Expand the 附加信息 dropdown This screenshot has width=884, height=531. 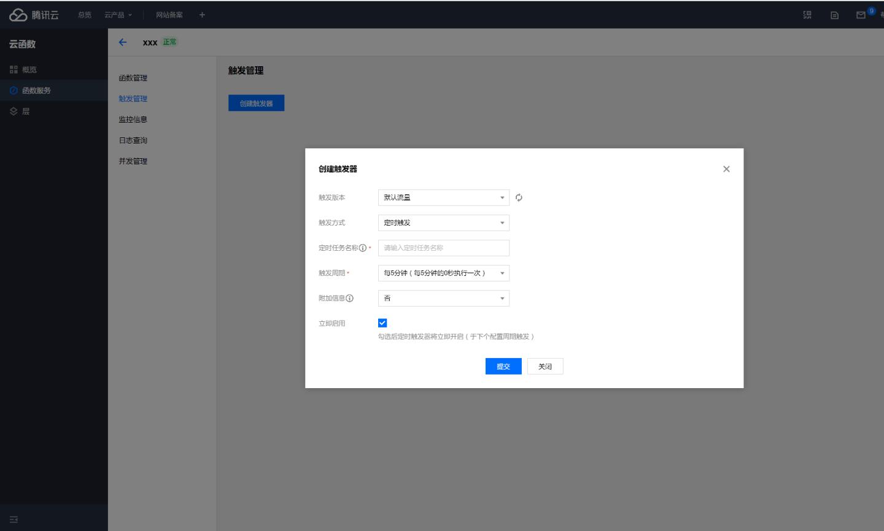tap(443, 298)
